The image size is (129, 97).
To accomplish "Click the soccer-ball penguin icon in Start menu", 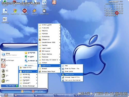I will 3,71.
